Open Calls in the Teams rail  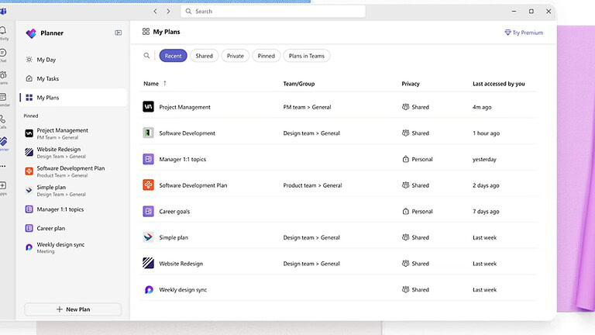3,122
